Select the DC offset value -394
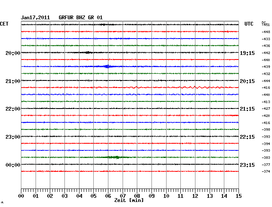Image resolution: width=272 pixels, height=207 pixels. click(266, 144)
